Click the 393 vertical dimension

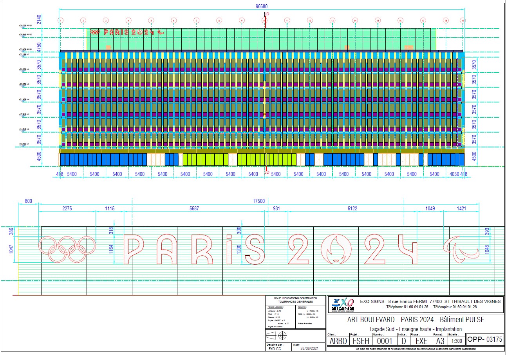[487, 232]
